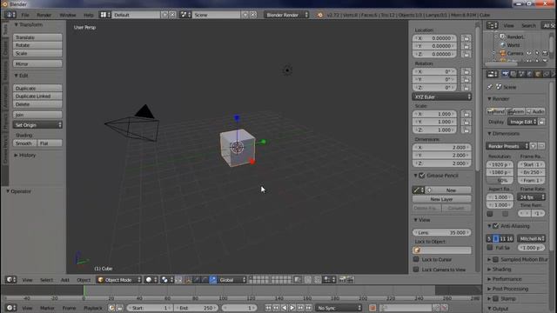The height and width of the screenshot is (313, 557).
Task: Play the animation forward
Action: [292, 308]
